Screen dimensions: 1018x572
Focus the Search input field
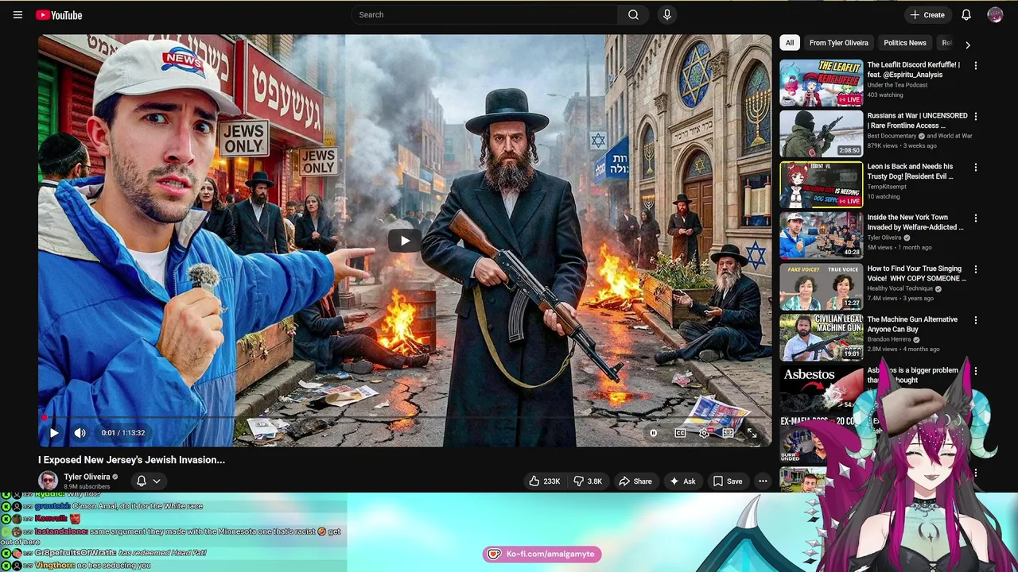pos(485,14)
